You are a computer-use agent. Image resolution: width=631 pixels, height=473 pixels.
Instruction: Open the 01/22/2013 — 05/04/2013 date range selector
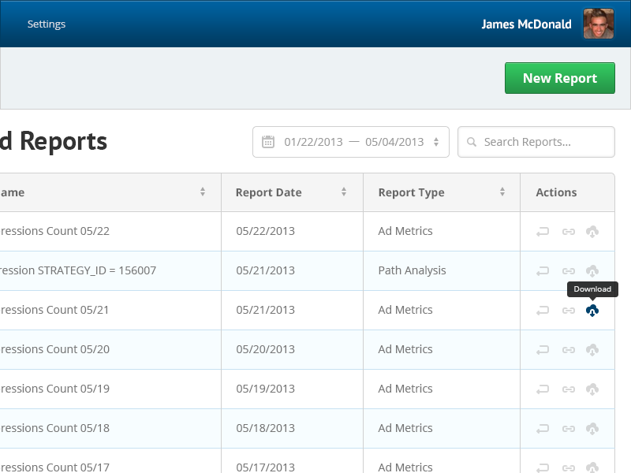pos(350,142)
